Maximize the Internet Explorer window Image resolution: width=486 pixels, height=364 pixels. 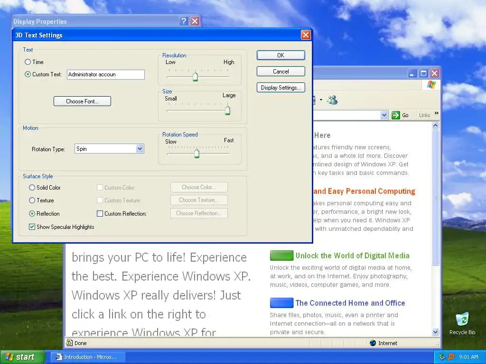[423, 73]
